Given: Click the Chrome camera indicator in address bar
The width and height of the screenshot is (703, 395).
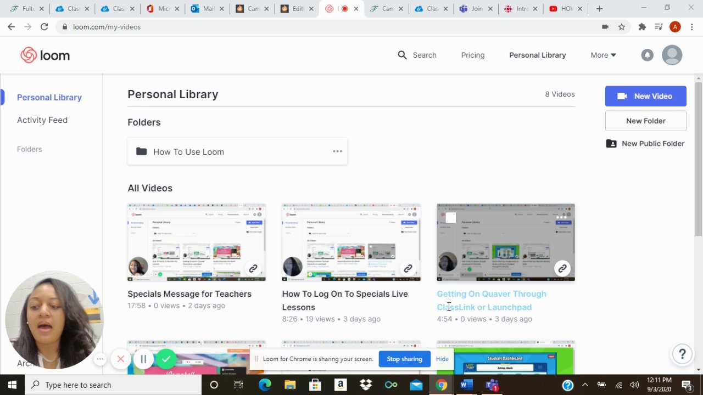Looking at the screenshot, I should (x=605, y=26).
